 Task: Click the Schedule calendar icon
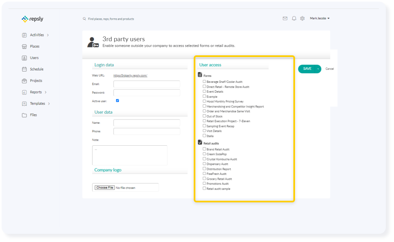tap(24, 69)
